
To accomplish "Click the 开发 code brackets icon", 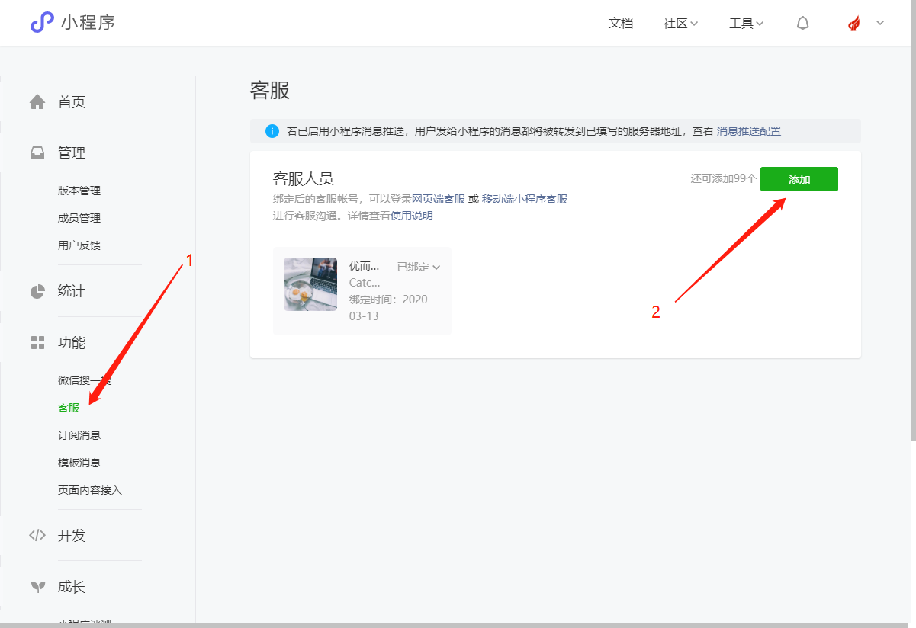I will click(x=37, y=536).
